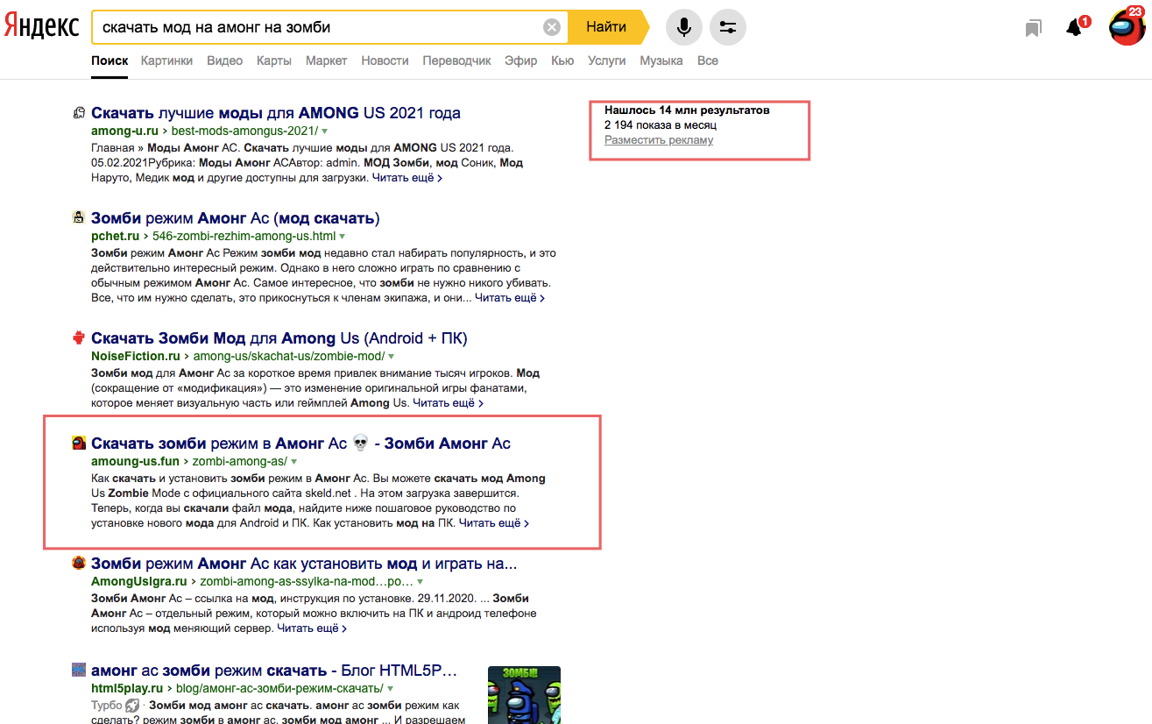1152x724 pixels.
Task: Open the notifications bell
Action: click(1074, 28)
